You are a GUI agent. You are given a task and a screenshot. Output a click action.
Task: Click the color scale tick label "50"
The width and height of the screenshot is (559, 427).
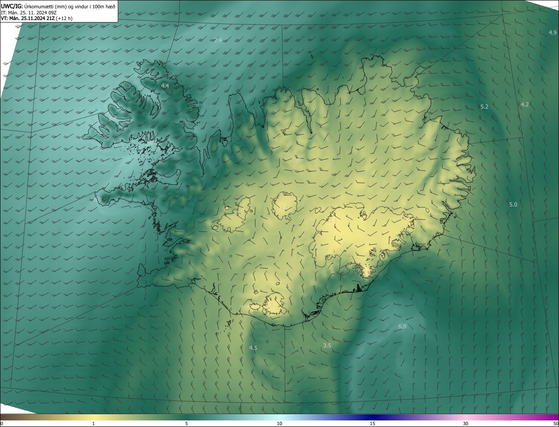point(556,424)
